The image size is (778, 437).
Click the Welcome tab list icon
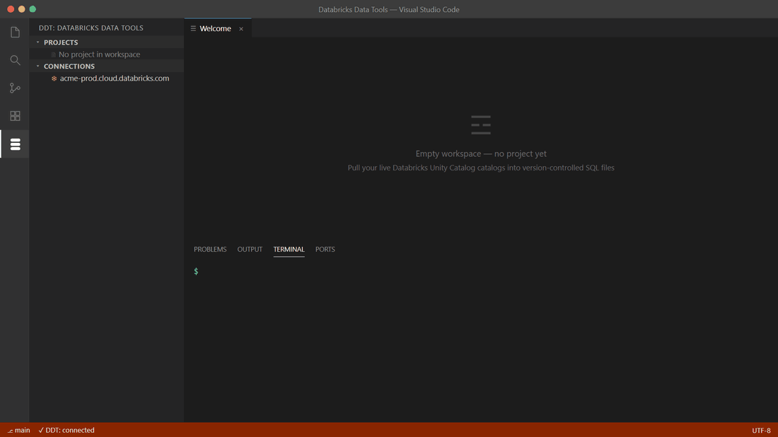coord(193,29)
